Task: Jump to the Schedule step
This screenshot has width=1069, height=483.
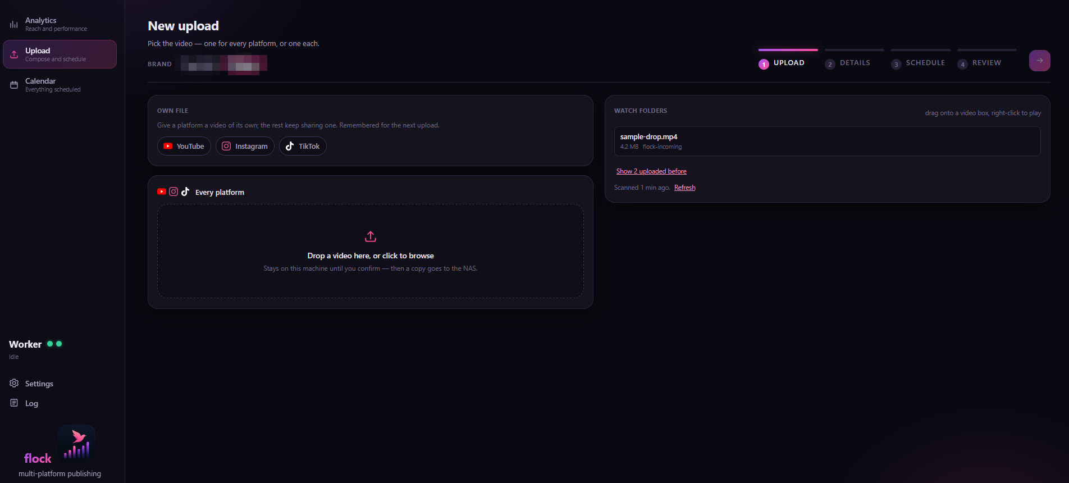Action: tap(920, 60)
